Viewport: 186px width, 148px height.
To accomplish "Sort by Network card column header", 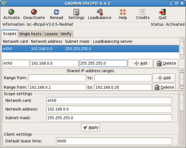I will 15,41.
